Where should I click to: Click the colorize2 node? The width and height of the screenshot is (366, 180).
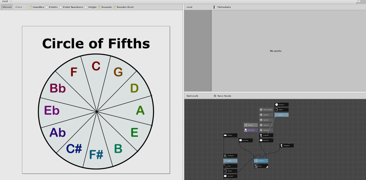246,140
